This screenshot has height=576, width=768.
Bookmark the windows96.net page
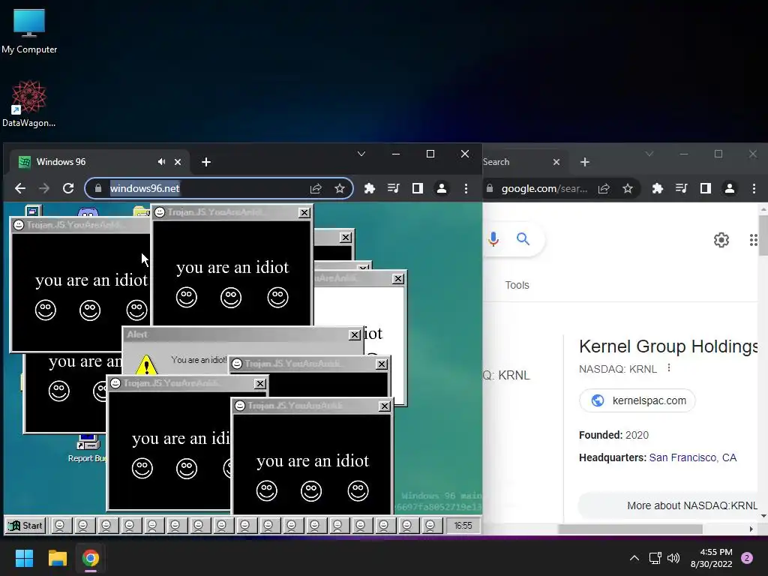(340, 188)
